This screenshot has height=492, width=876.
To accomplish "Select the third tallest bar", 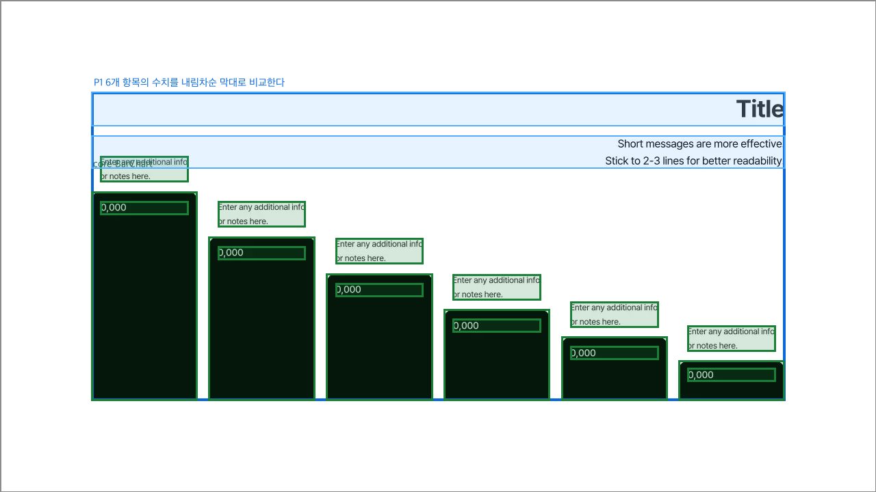I will tap(380, 337).
